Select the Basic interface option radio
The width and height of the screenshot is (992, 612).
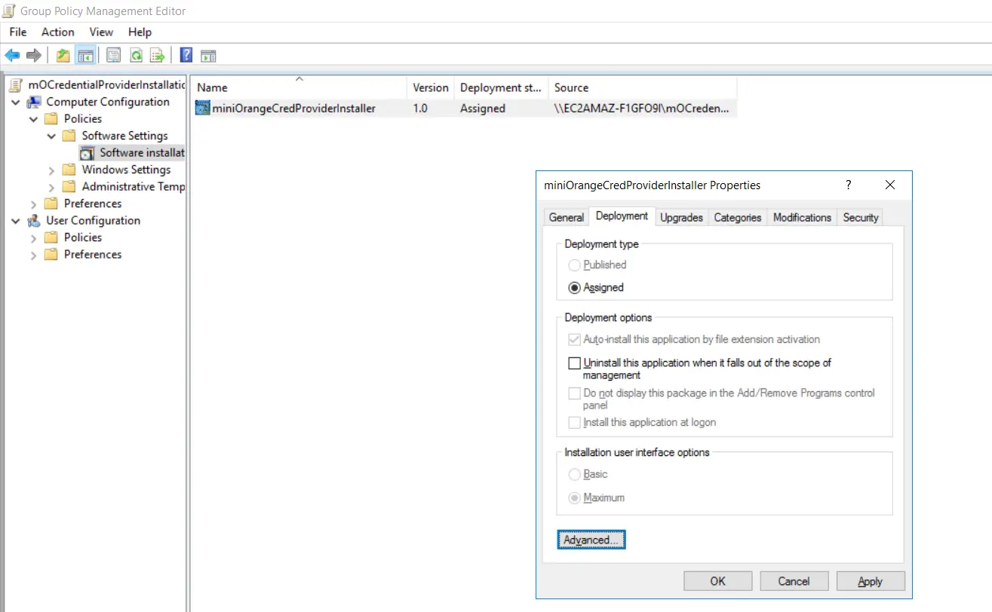(x=575, y=475)
